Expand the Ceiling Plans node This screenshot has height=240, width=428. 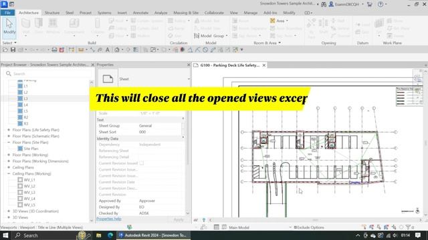pyautogui.click(x=9, y=167)
